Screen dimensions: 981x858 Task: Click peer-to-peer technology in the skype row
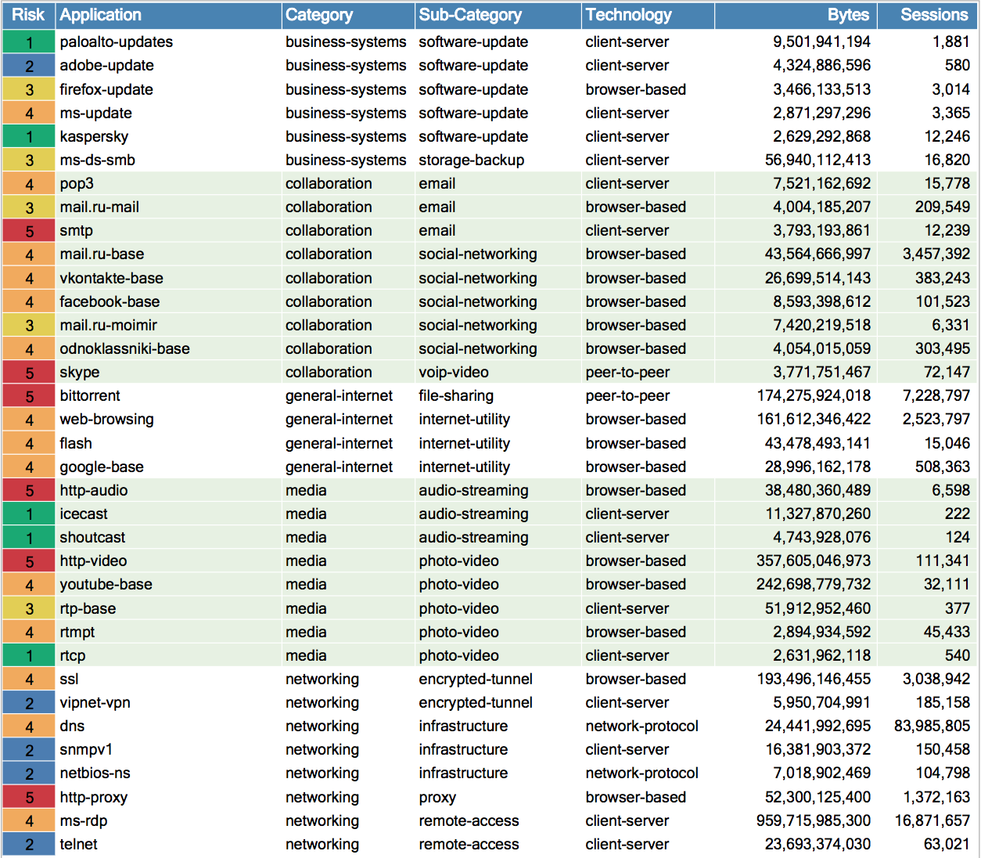627,372
